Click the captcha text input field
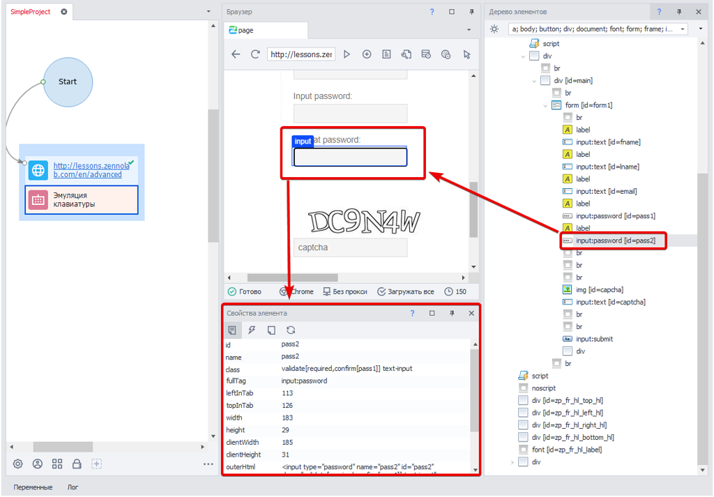The height and width of the screenshot is (497, 714). coord(350,247)
